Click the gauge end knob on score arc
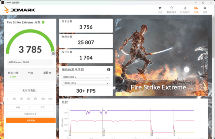The width and height of the screenshot is (215, 139). pyautogui.click(x=53, y=54)
